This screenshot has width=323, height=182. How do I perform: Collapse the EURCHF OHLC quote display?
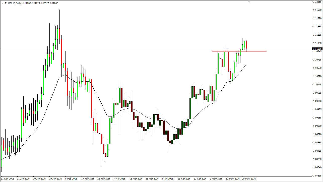[3, 3]
